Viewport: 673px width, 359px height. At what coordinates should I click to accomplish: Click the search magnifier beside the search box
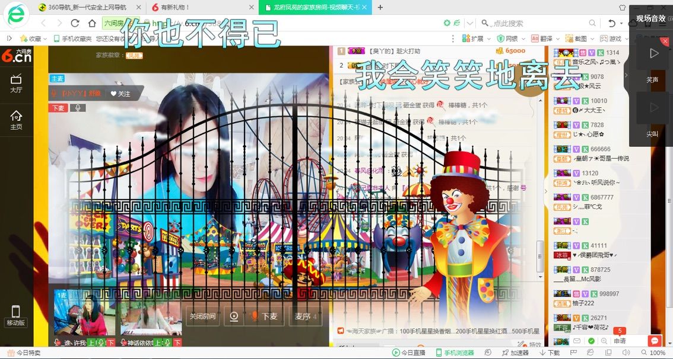[x=592, y=23]
